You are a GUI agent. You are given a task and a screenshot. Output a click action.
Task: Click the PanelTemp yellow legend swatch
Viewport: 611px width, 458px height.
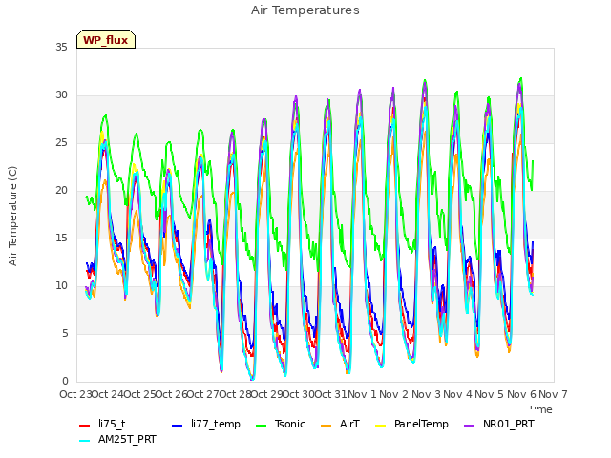(380, 426)
